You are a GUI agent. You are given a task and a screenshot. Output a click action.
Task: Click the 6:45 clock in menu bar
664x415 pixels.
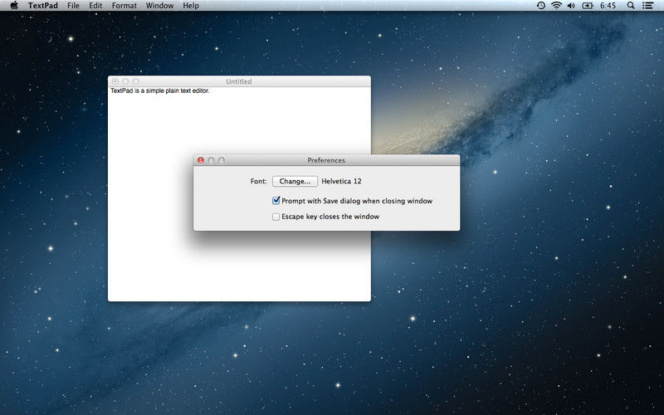(608, 6)
